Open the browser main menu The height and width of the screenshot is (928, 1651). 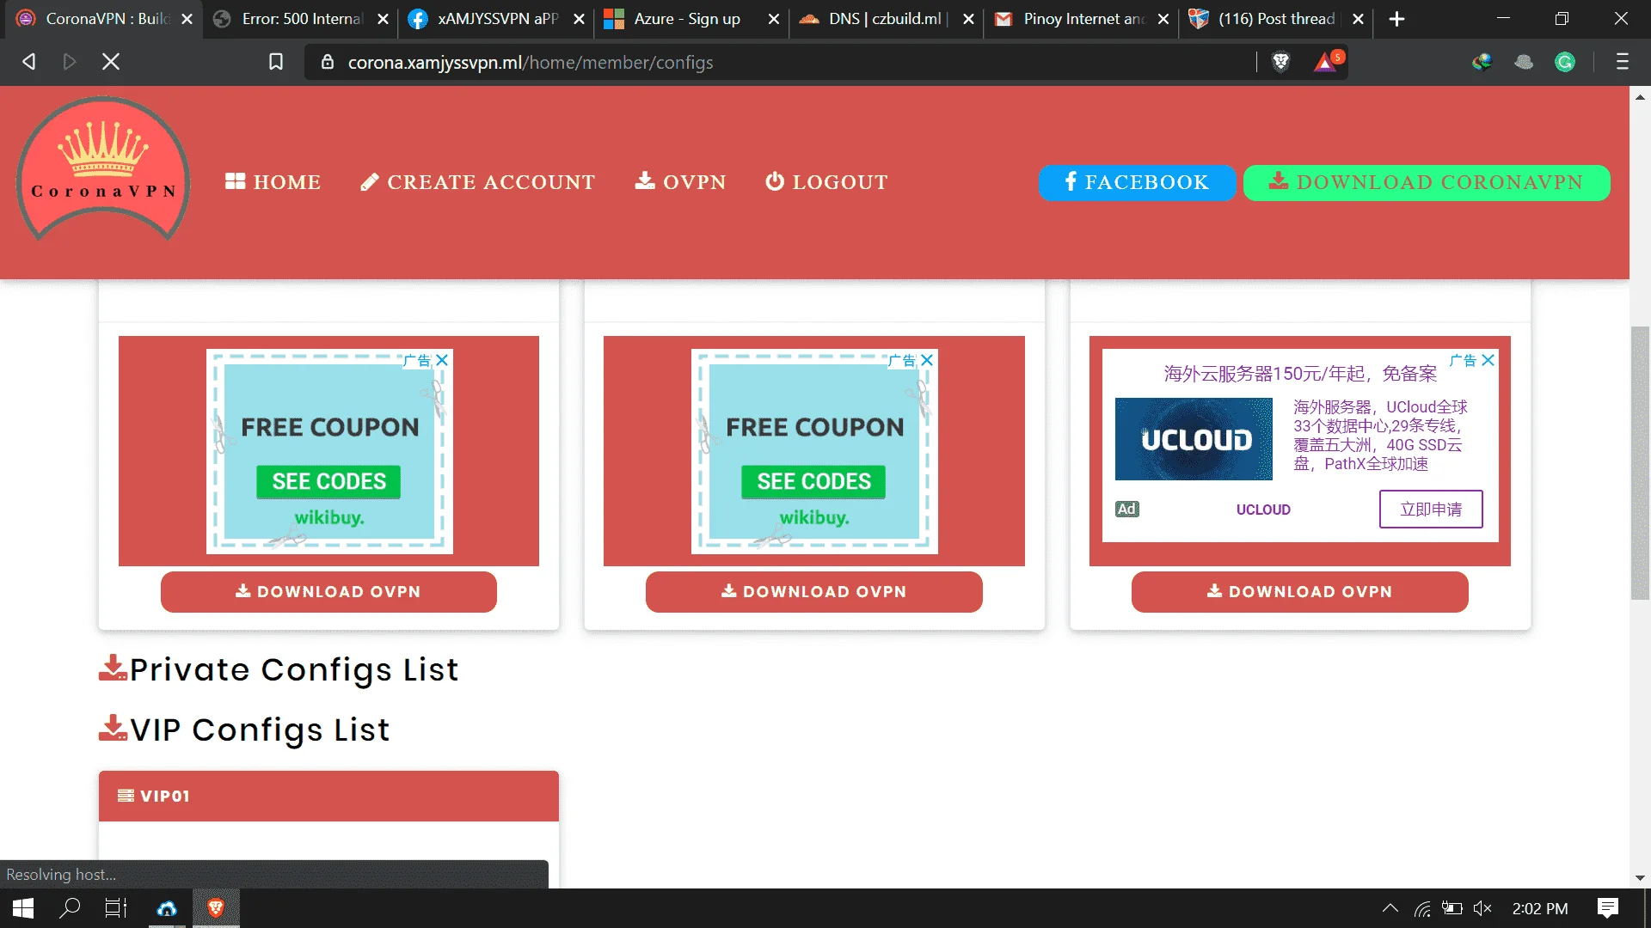1623,62
